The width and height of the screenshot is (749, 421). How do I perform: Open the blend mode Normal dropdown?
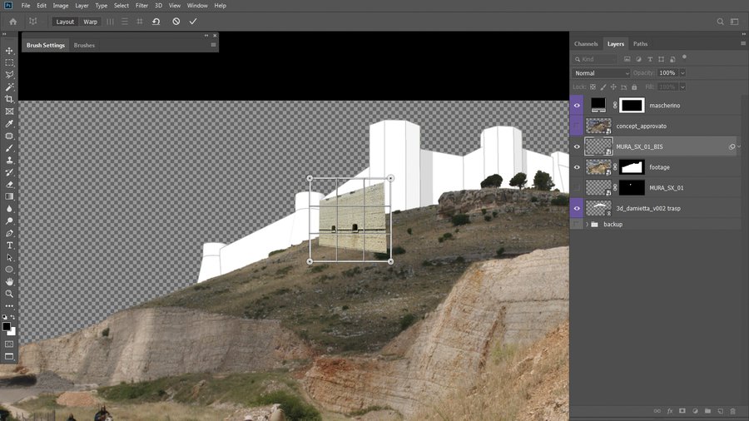(601, 73)
